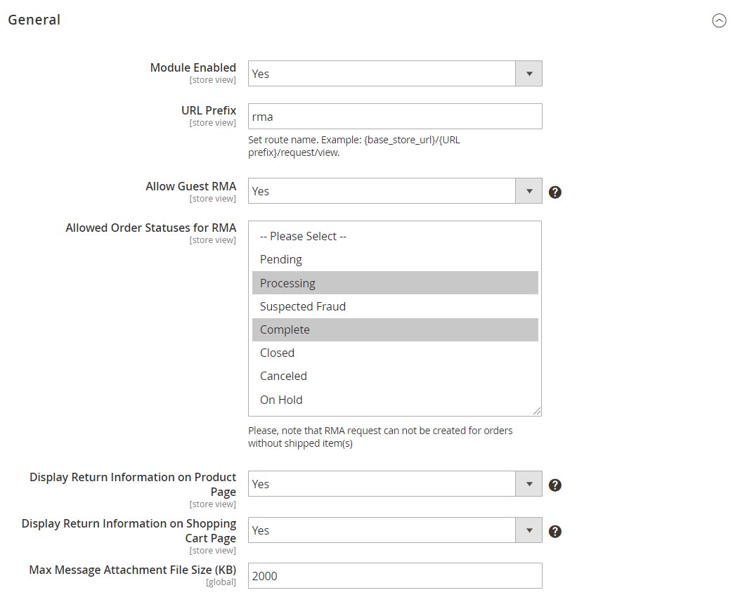Select Closed order status
The image size is (733, 602).
395,353
